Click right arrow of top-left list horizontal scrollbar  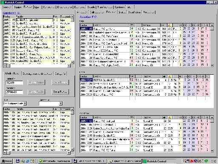[x=69, y=66]
